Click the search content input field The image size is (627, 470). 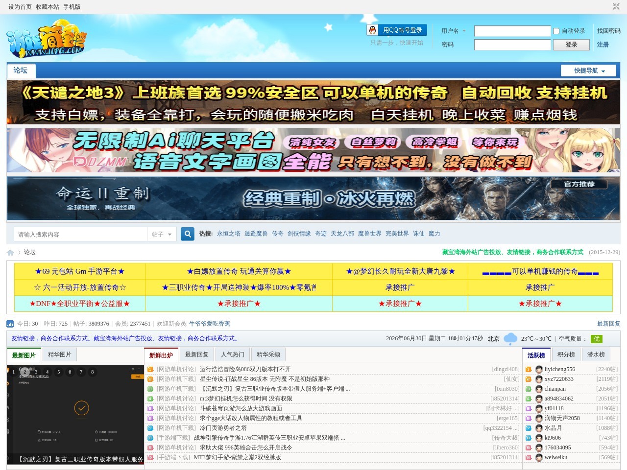80,235
